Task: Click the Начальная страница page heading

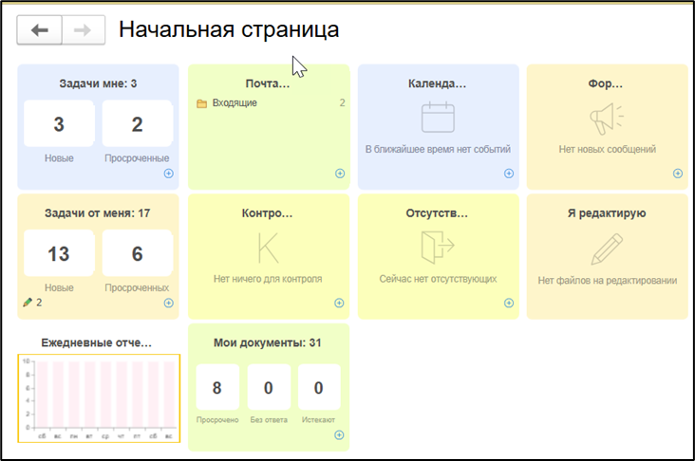Action: click(229, 29)
